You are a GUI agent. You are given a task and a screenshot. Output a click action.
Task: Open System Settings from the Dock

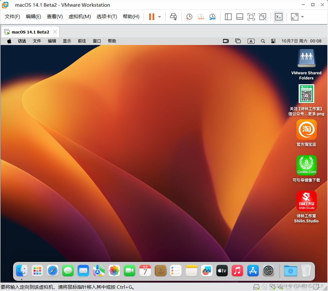pos(268,271)
